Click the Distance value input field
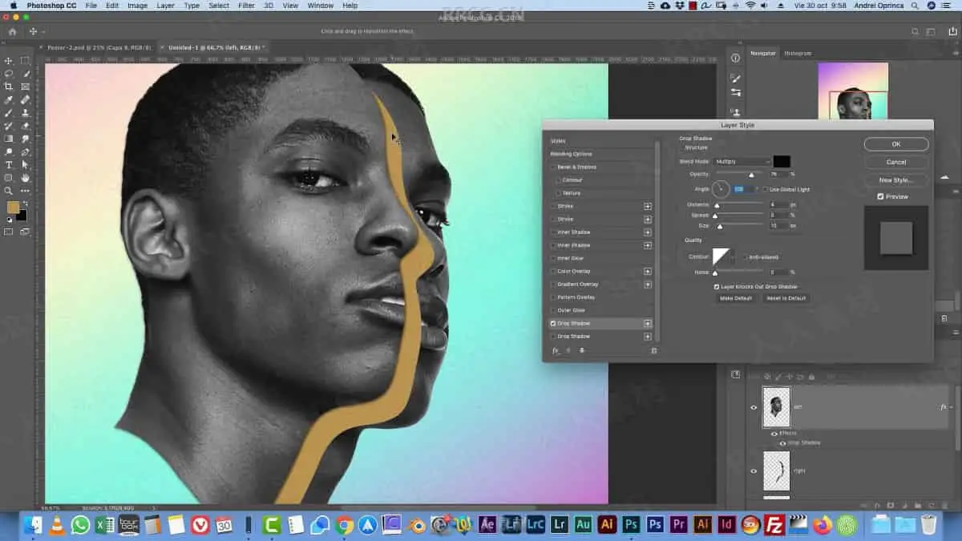 (x=777, y=204)
